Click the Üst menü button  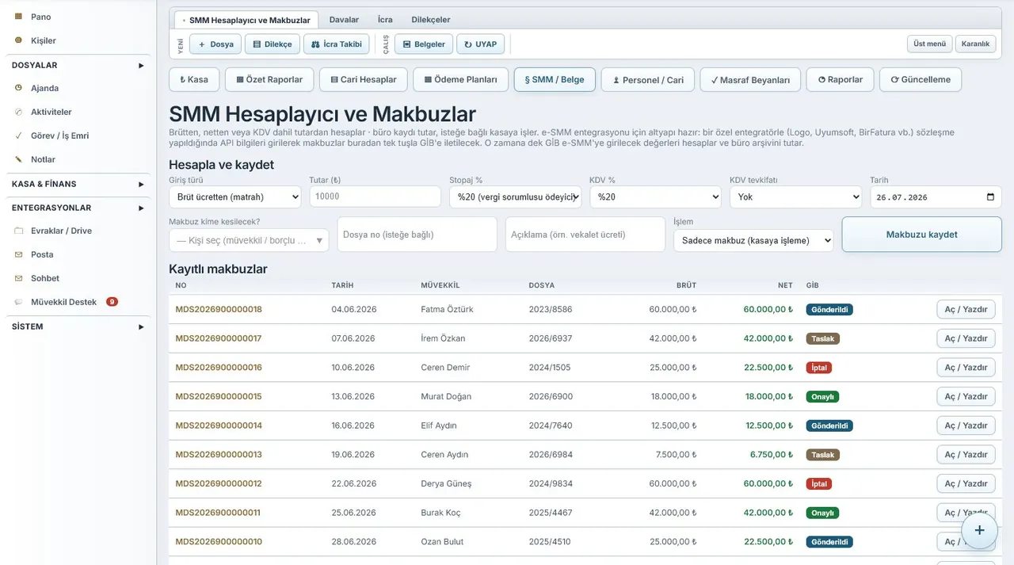[930, 44]
